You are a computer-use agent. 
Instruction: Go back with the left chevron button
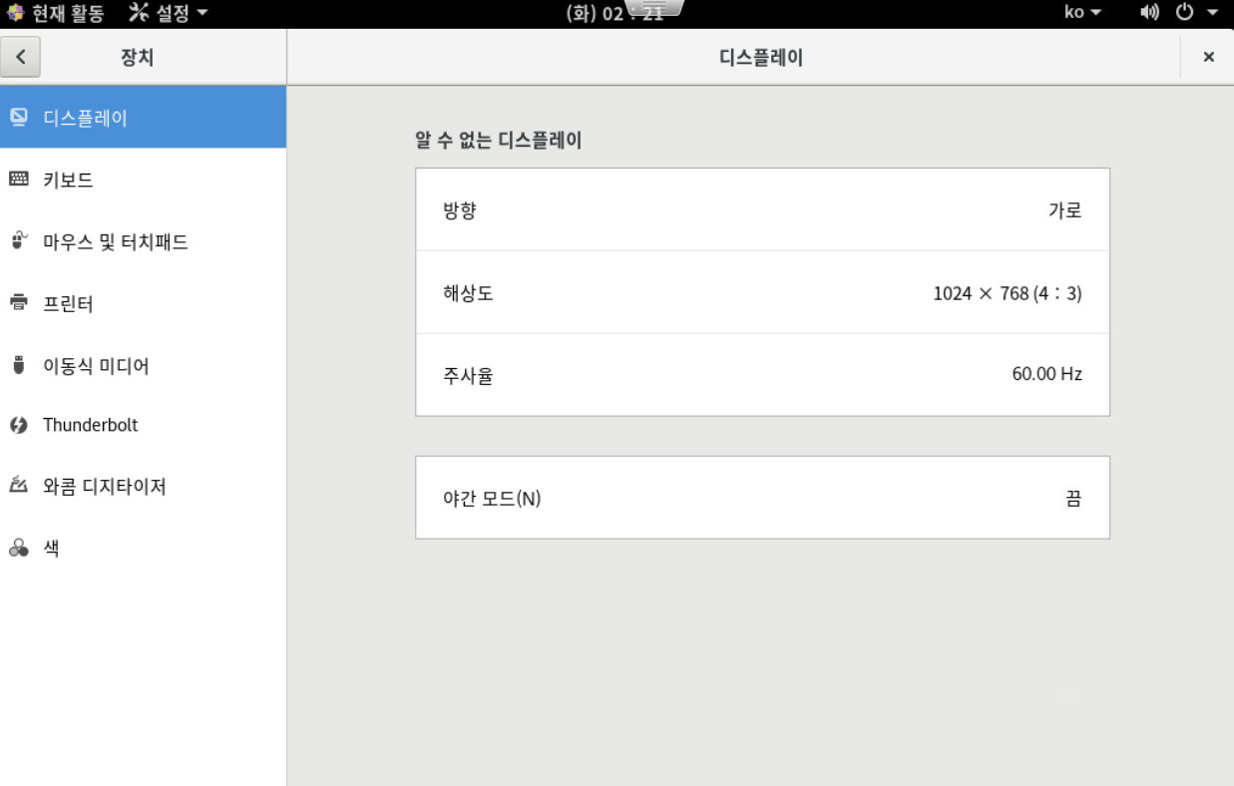[21, 57]
